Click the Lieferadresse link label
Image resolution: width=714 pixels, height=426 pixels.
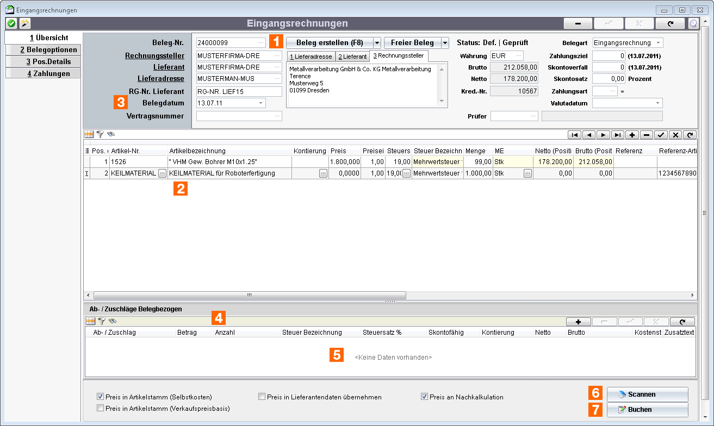pyautogui.click(x=160, y=79)
